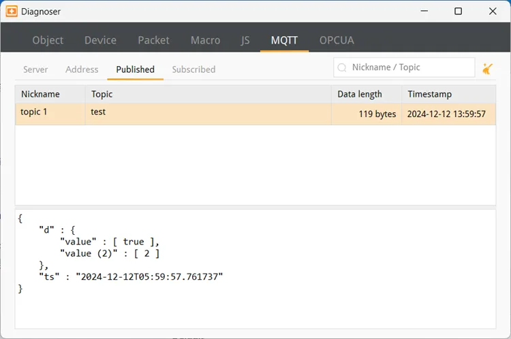Sort by the Nickname column header
Screen dimensions: 511x339
click(50, 94)
